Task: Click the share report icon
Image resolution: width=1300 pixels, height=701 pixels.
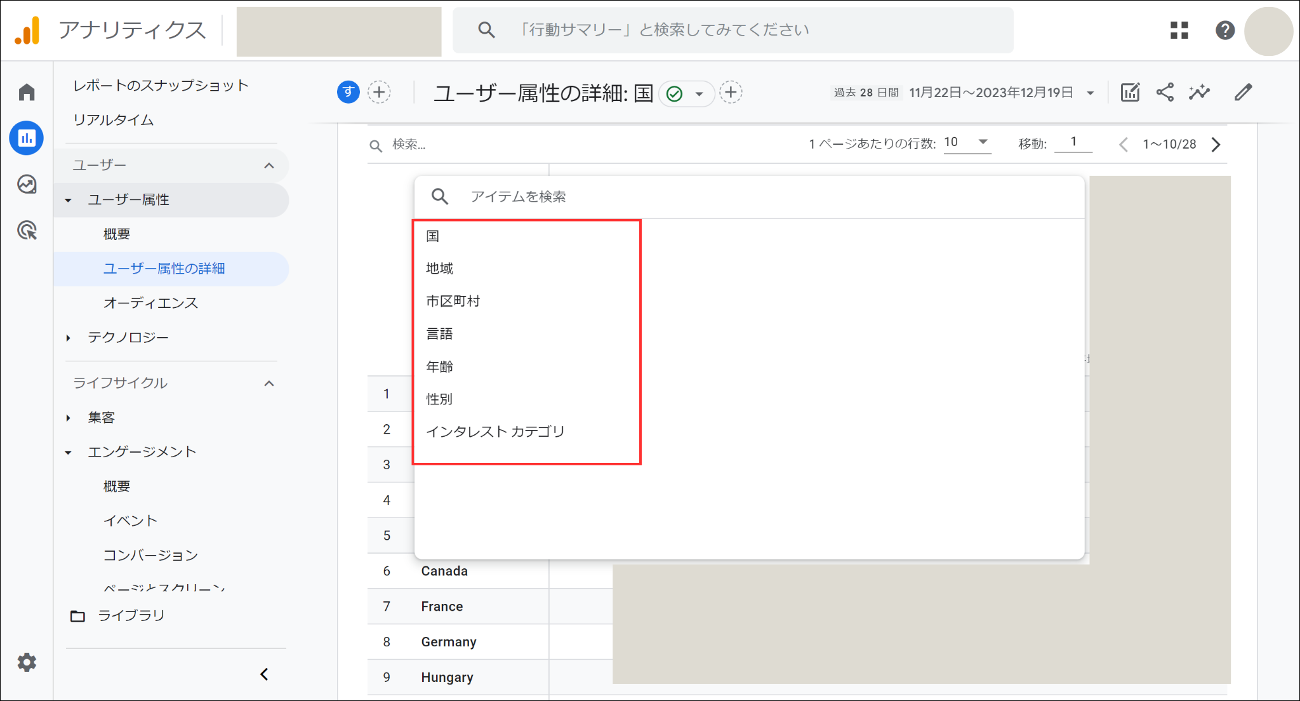Action: tap(1165, 93)
